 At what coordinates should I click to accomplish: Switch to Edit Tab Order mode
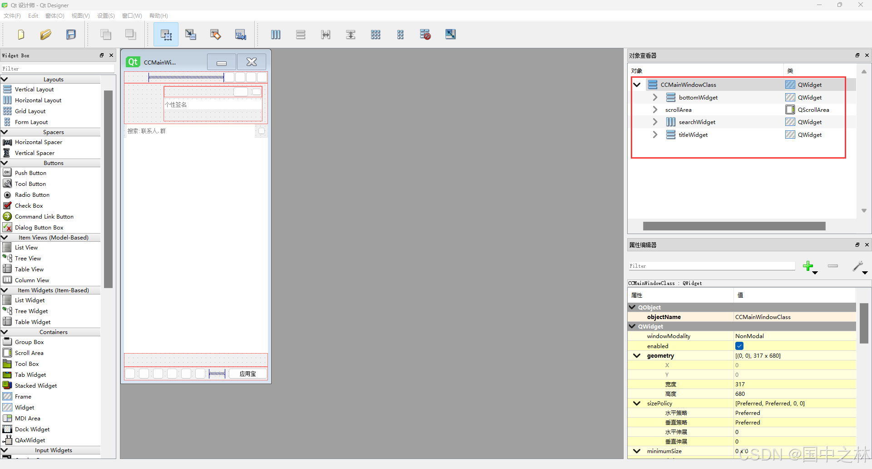[x=240, y=35]
